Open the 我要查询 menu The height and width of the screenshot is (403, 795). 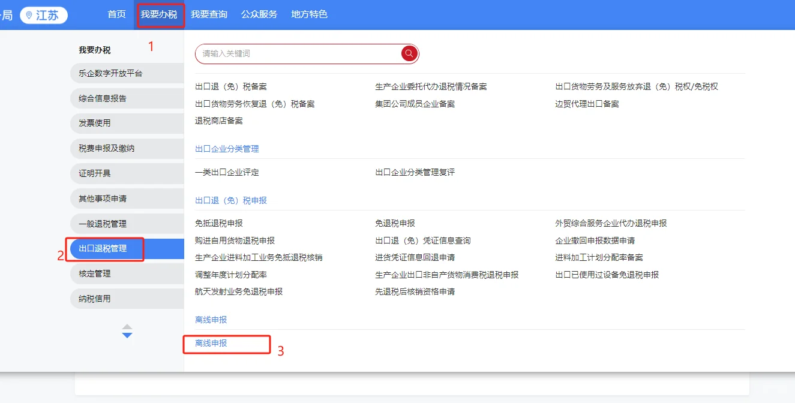point(209,14)
